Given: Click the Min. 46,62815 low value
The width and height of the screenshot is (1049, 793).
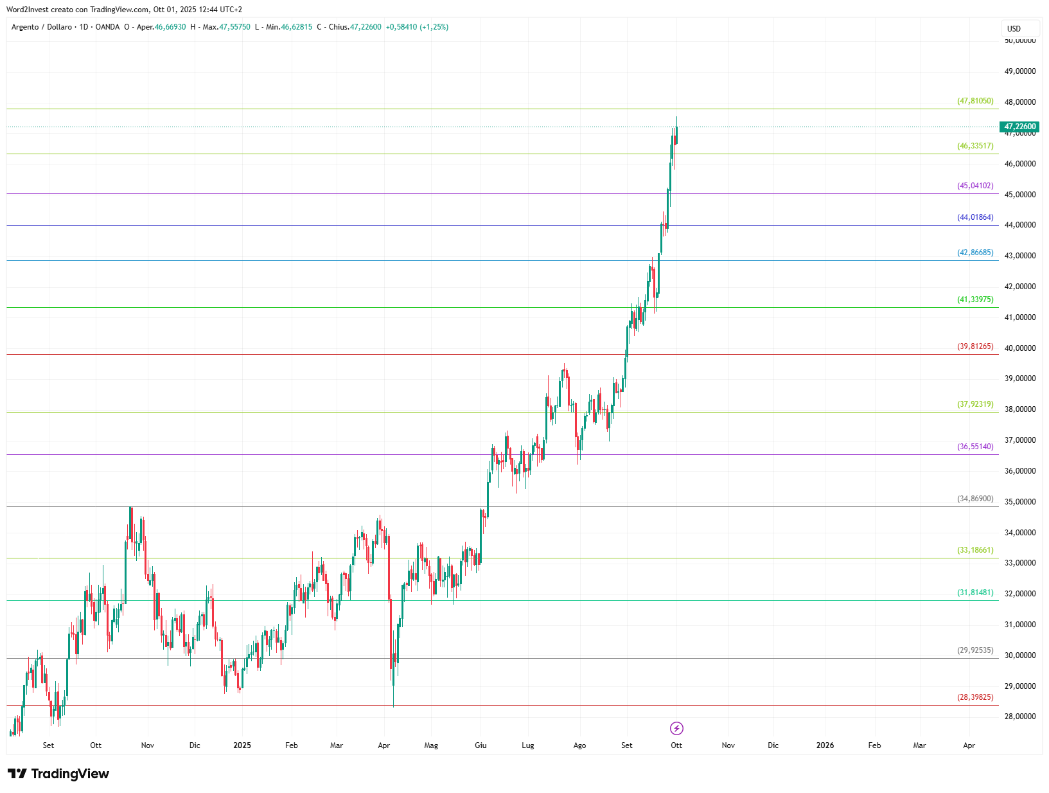Looking at the screenshot, I should click(x=289, y=27).
